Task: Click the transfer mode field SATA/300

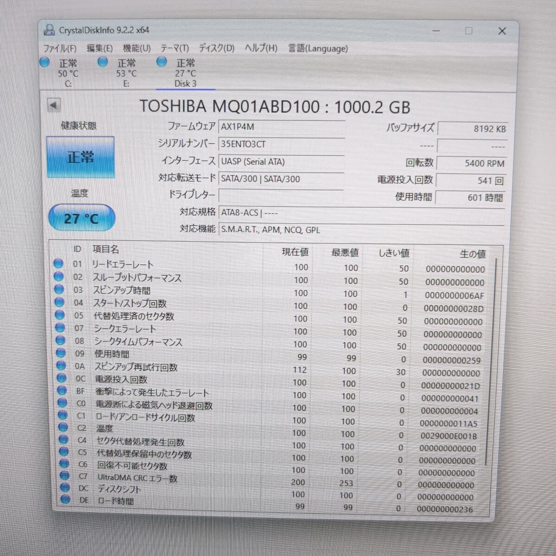Action: (281, 179)
